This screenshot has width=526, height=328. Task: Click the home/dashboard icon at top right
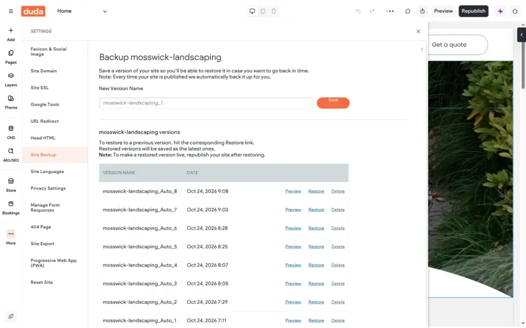point(515,11)
